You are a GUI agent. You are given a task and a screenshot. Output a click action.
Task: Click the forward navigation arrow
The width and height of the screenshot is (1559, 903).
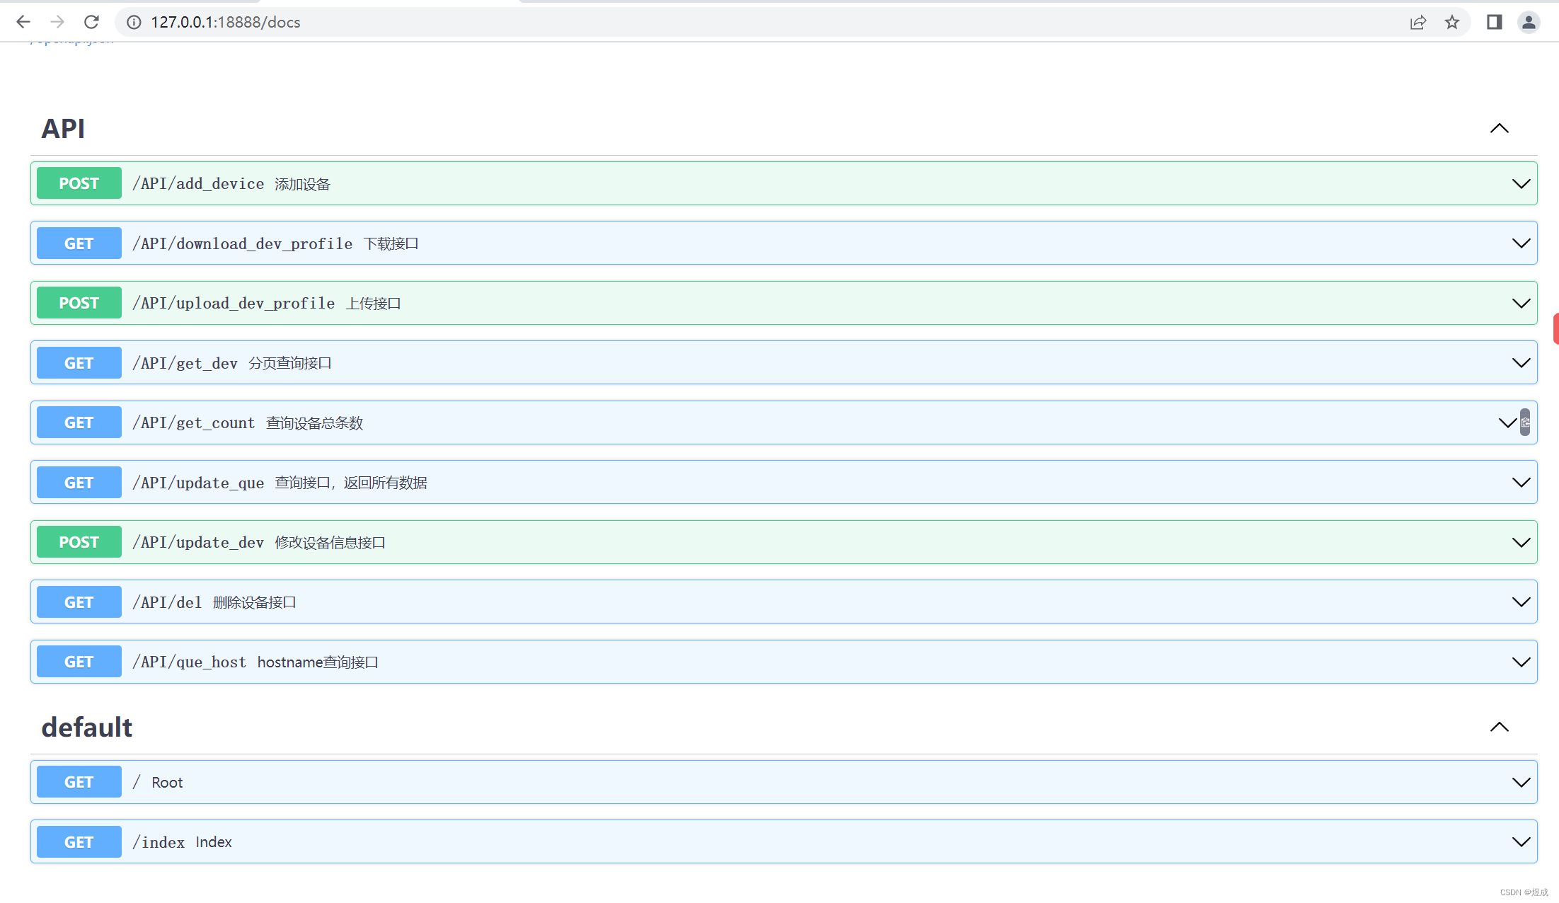coord(57,22)
